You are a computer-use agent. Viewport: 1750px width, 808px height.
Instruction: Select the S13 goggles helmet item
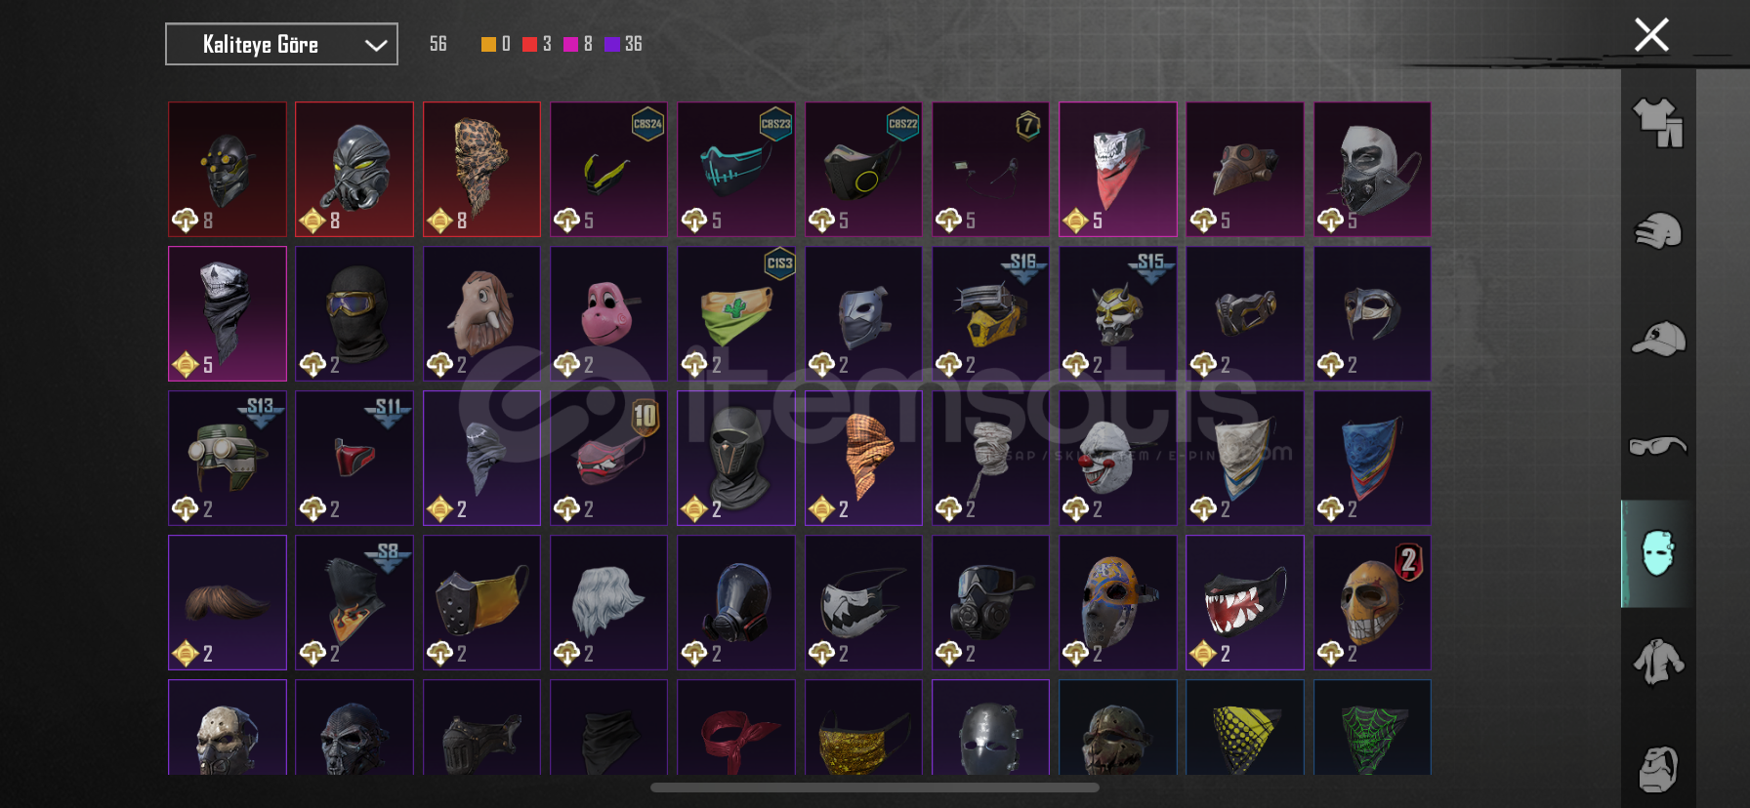click(228, 458)
